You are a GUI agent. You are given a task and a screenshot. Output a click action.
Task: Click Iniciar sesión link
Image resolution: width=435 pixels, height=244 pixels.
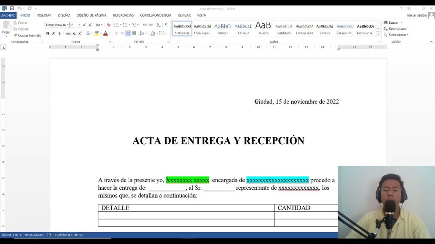pos(416,15)
